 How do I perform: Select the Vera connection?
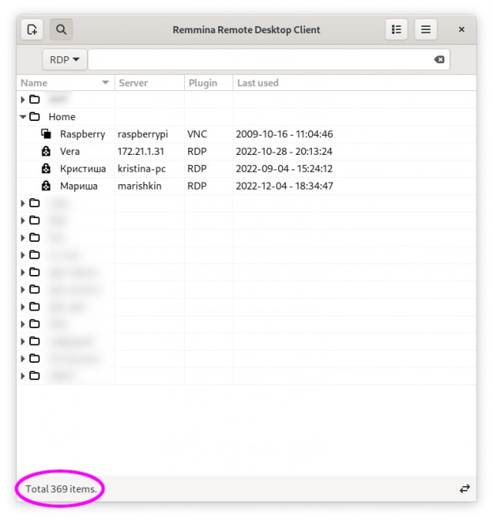[x=246, y=151]
